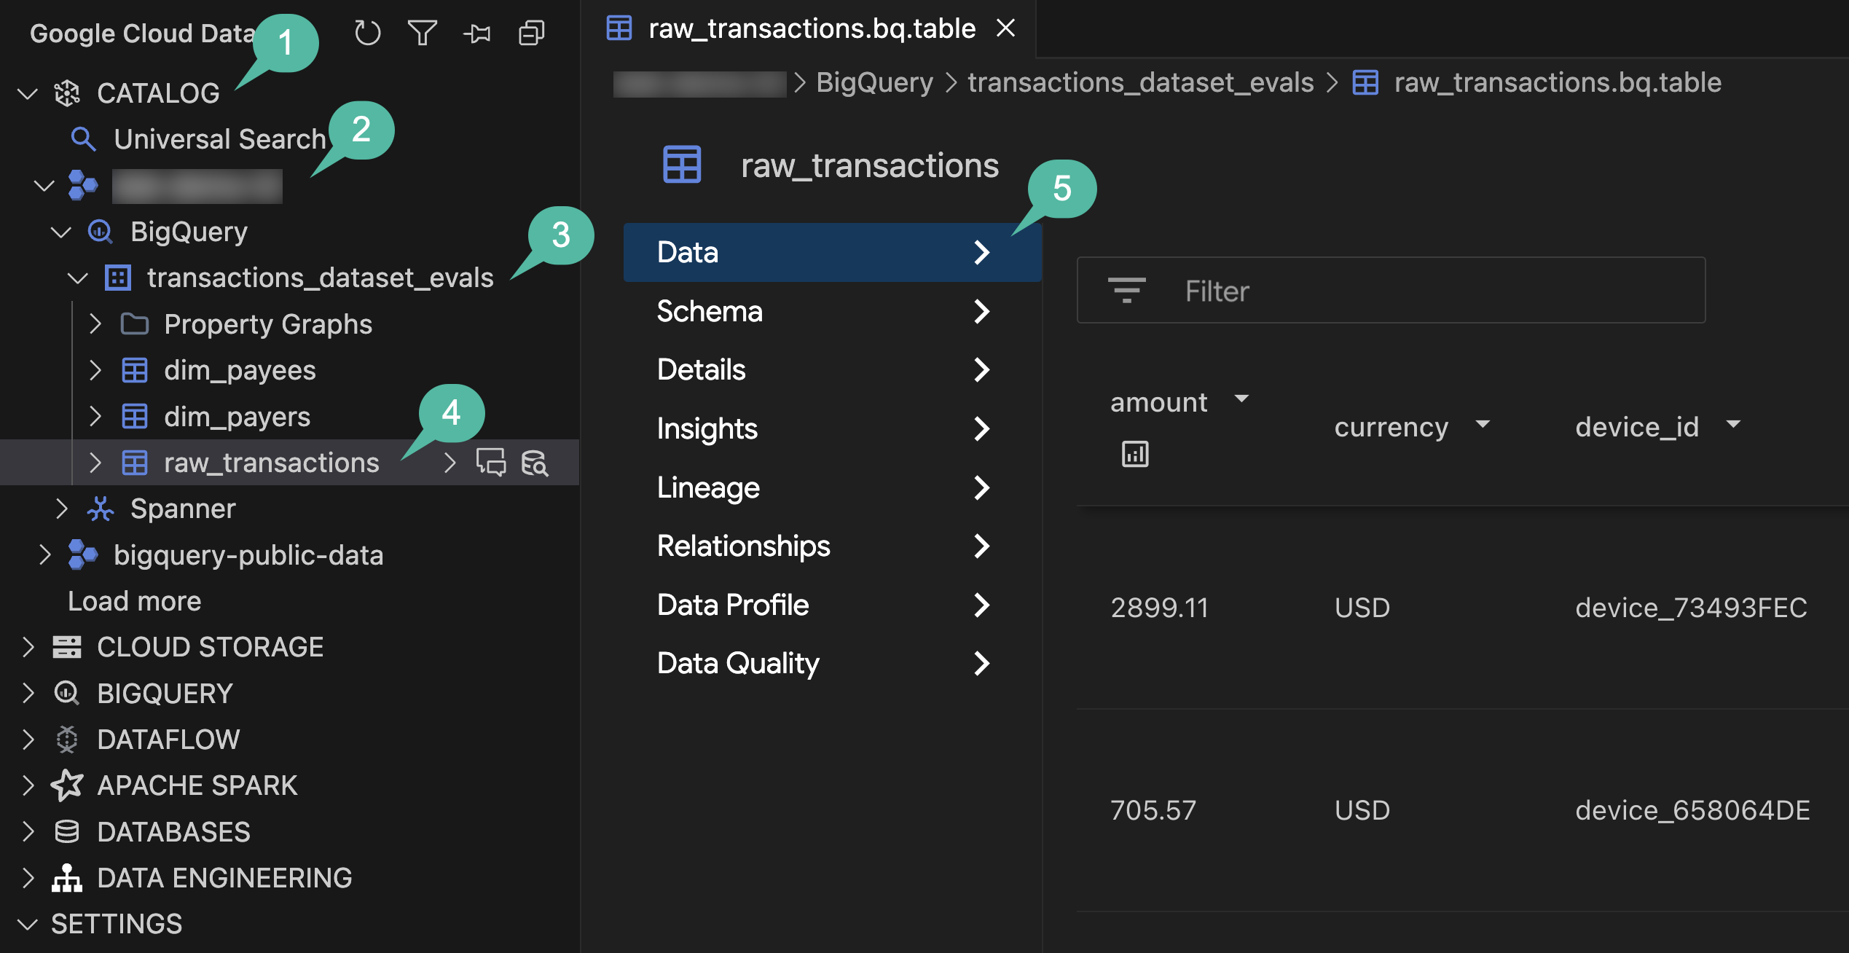
Task: Expand the Spanner node
Action: coord(61,509)
